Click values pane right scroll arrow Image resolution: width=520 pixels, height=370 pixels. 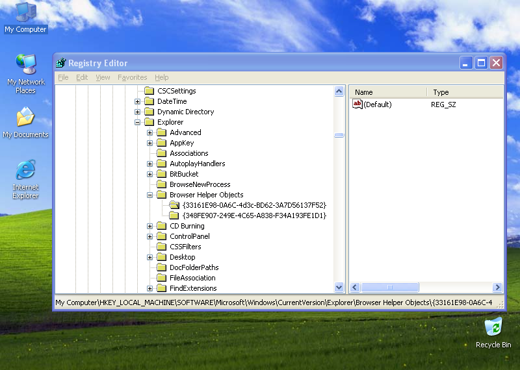click(497, 287)
